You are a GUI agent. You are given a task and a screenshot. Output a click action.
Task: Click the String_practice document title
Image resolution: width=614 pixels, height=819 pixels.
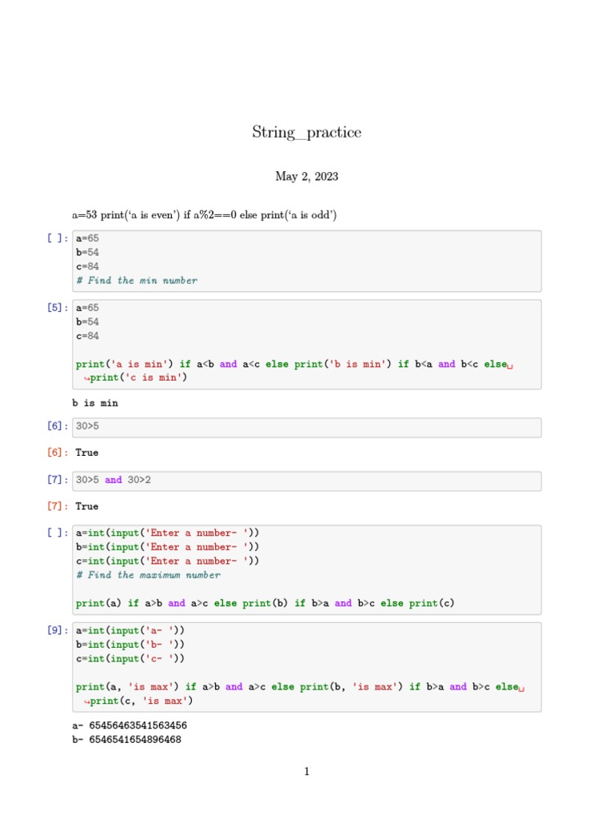306,133
